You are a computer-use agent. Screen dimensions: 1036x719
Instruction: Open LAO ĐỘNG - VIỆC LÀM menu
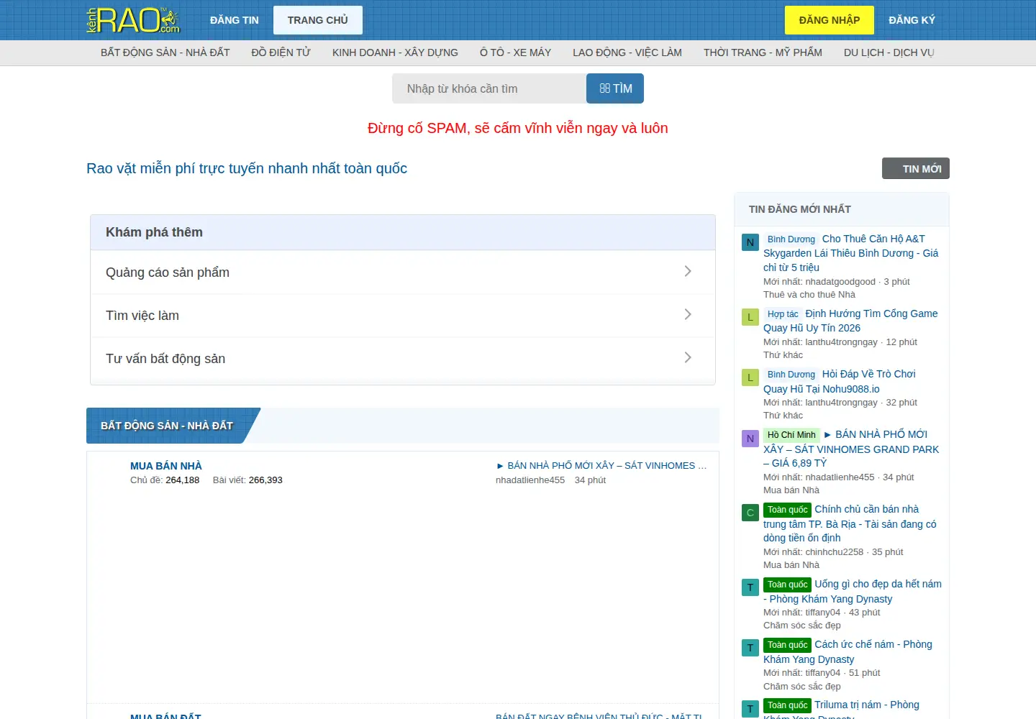click(627, 52)
